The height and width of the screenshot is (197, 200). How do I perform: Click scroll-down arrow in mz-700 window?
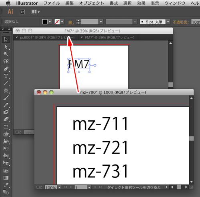pos(192,182)
